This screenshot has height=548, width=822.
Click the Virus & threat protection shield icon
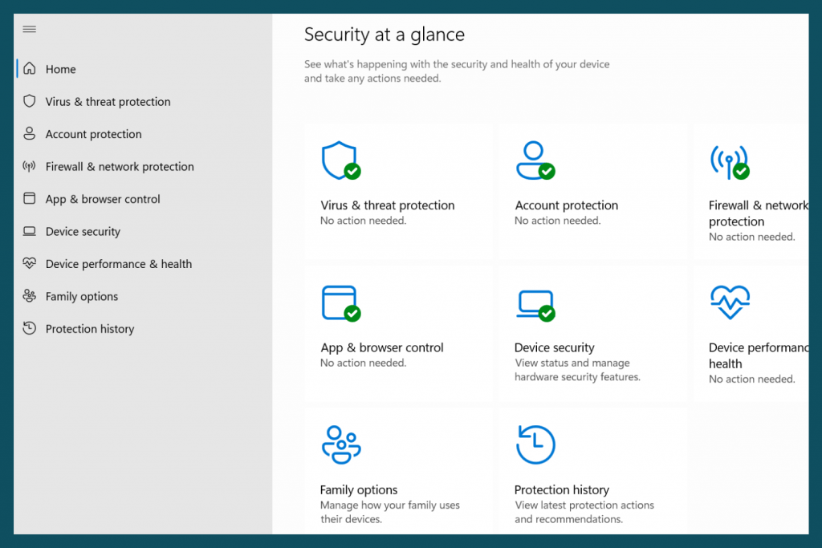(340, 160)
